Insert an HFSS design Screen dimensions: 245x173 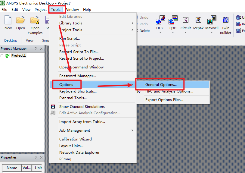tap(160, 20)
